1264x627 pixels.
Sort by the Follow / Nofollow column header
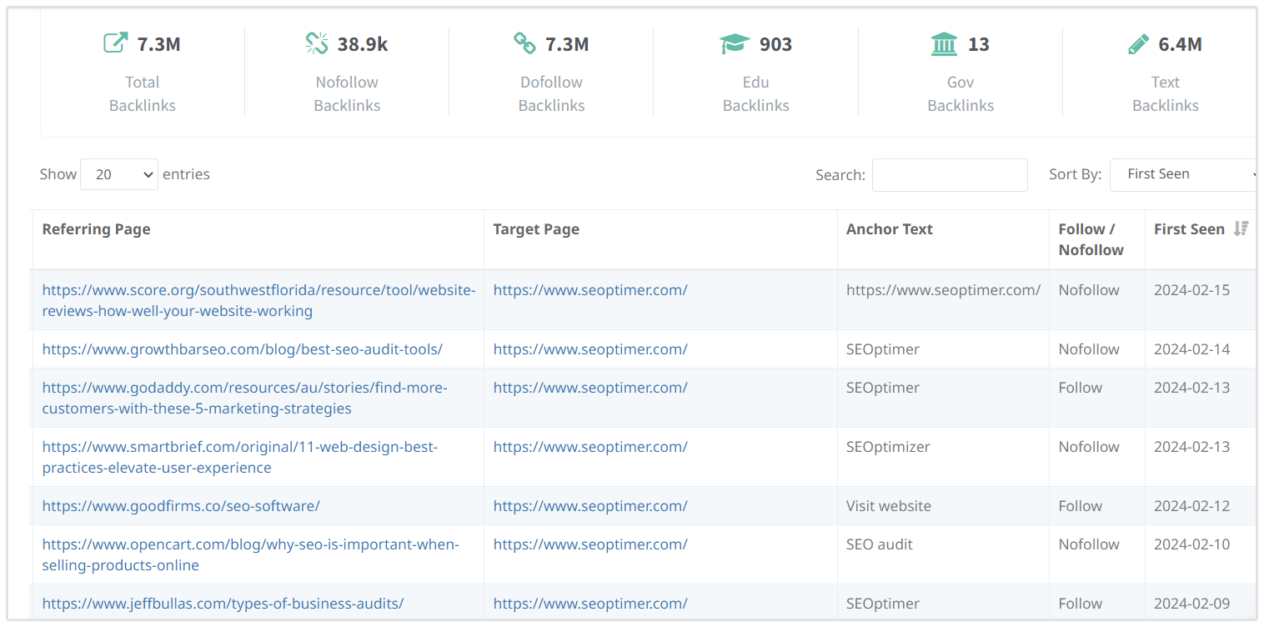tap(1091, 239)
